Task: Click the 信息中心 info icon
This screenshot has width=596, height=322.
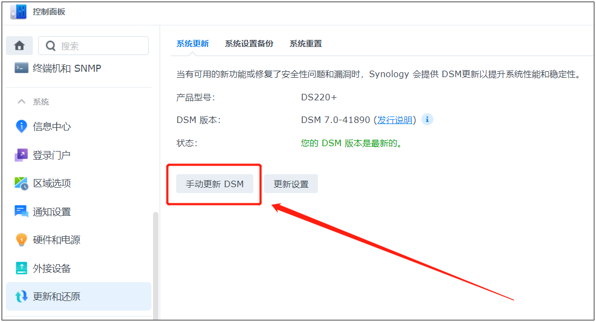Action: [x=22, y=126]
